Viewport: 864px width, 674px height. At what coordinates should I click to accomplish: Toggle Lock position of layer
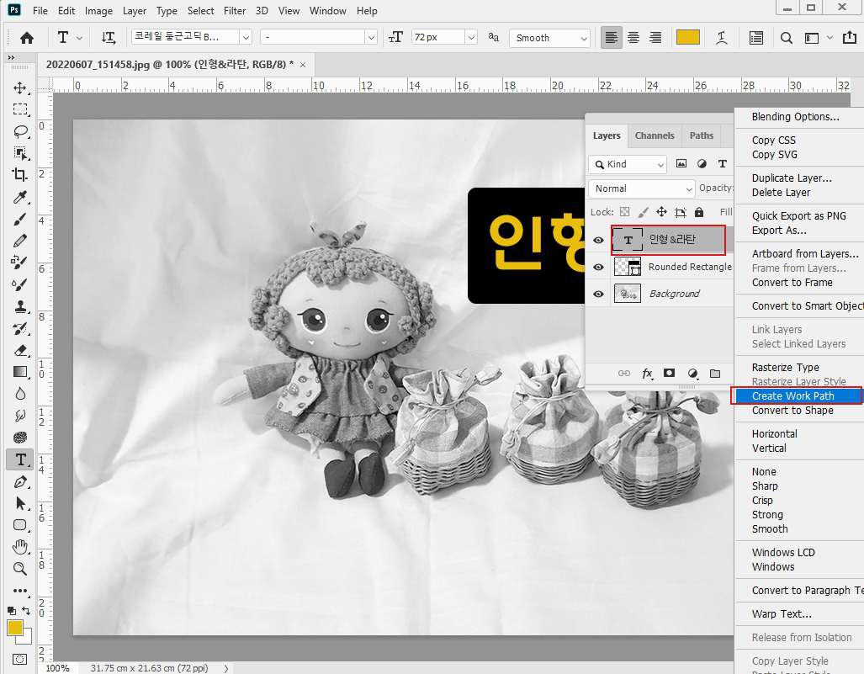pos(661,212)
